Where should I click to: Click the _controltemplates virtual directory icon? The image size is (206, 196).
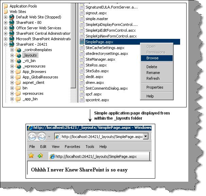coord(18,50)
